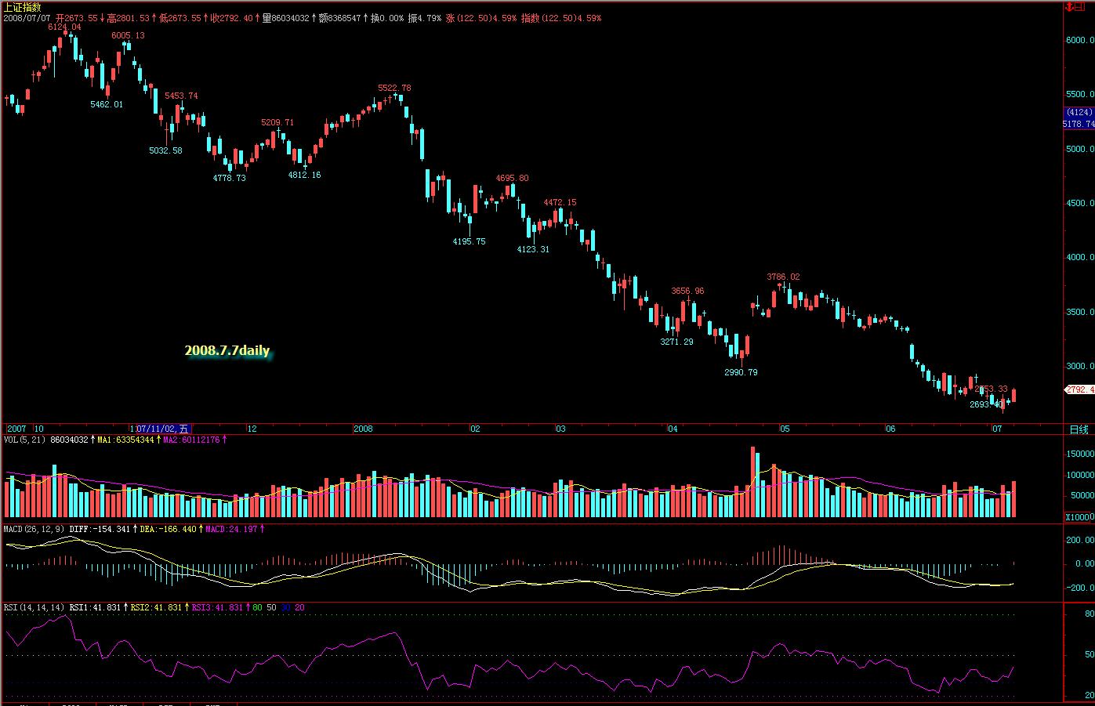Click the close price 收2792.40
Image resolution: width=1095 pixels, height=706 pixels.
click(231, 18)
